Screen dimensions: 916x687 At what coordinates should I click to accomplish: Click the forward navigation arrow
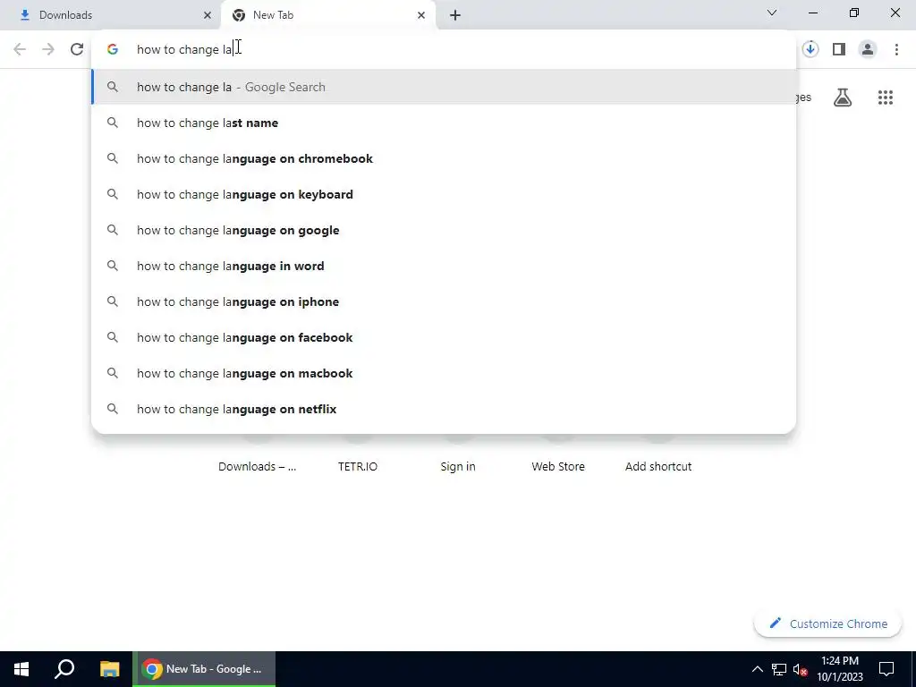48,49
